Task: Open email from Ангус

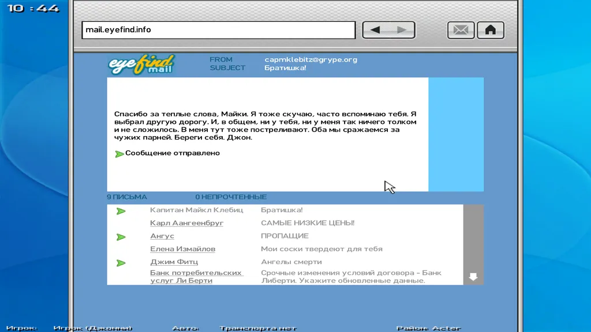Action: point(162,236)
